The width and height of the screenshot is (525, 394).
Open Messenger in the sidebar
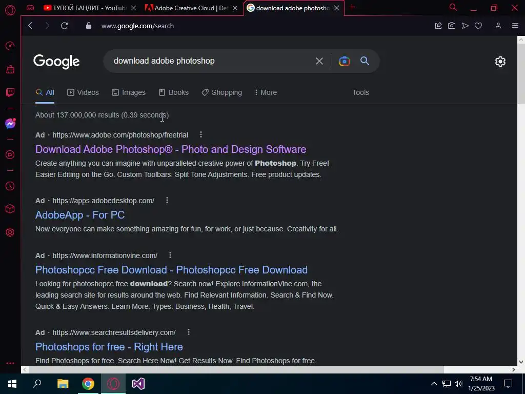tap(10, 124)
